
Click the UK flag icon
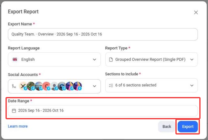[x=15, y=59]
